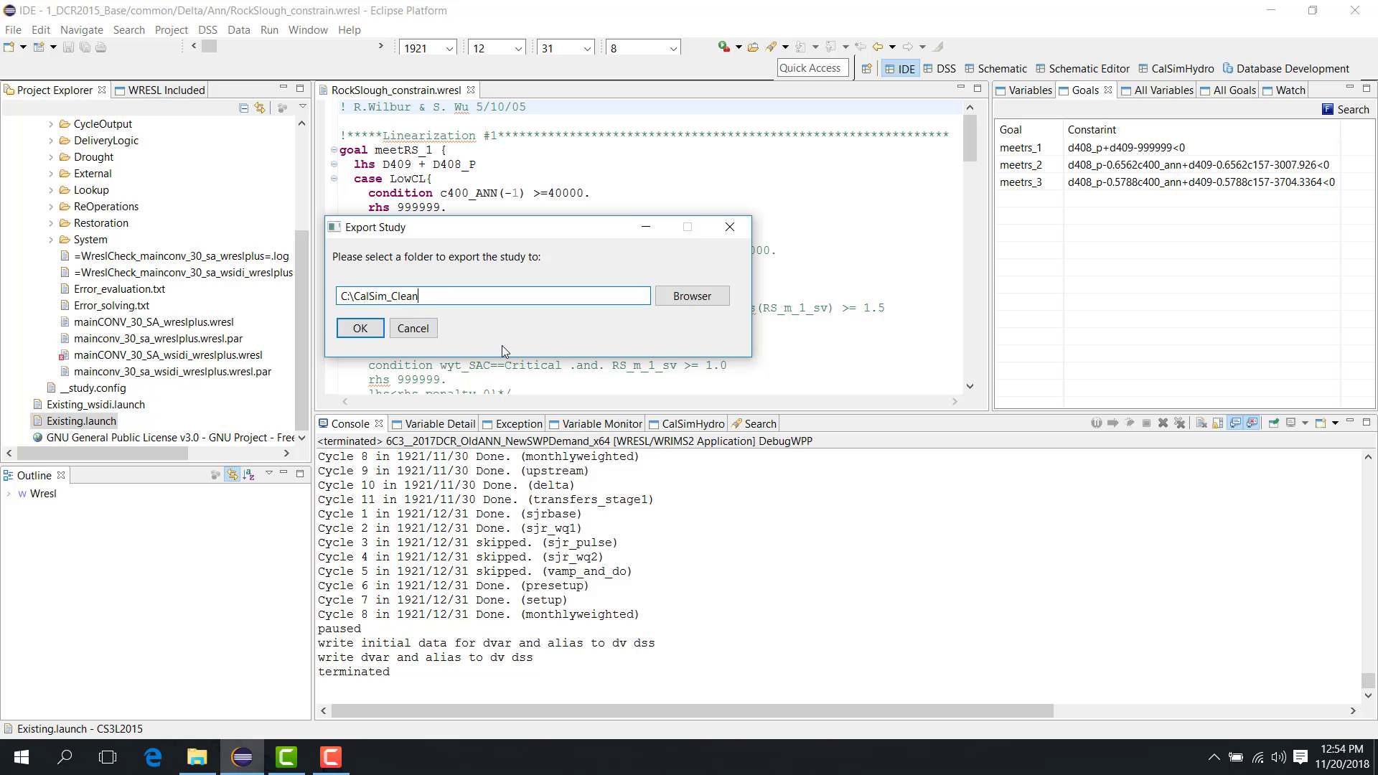This screenshot has width=1378, height=775.
Task: Pin the Console view
Action: (x=1274, y=423)
